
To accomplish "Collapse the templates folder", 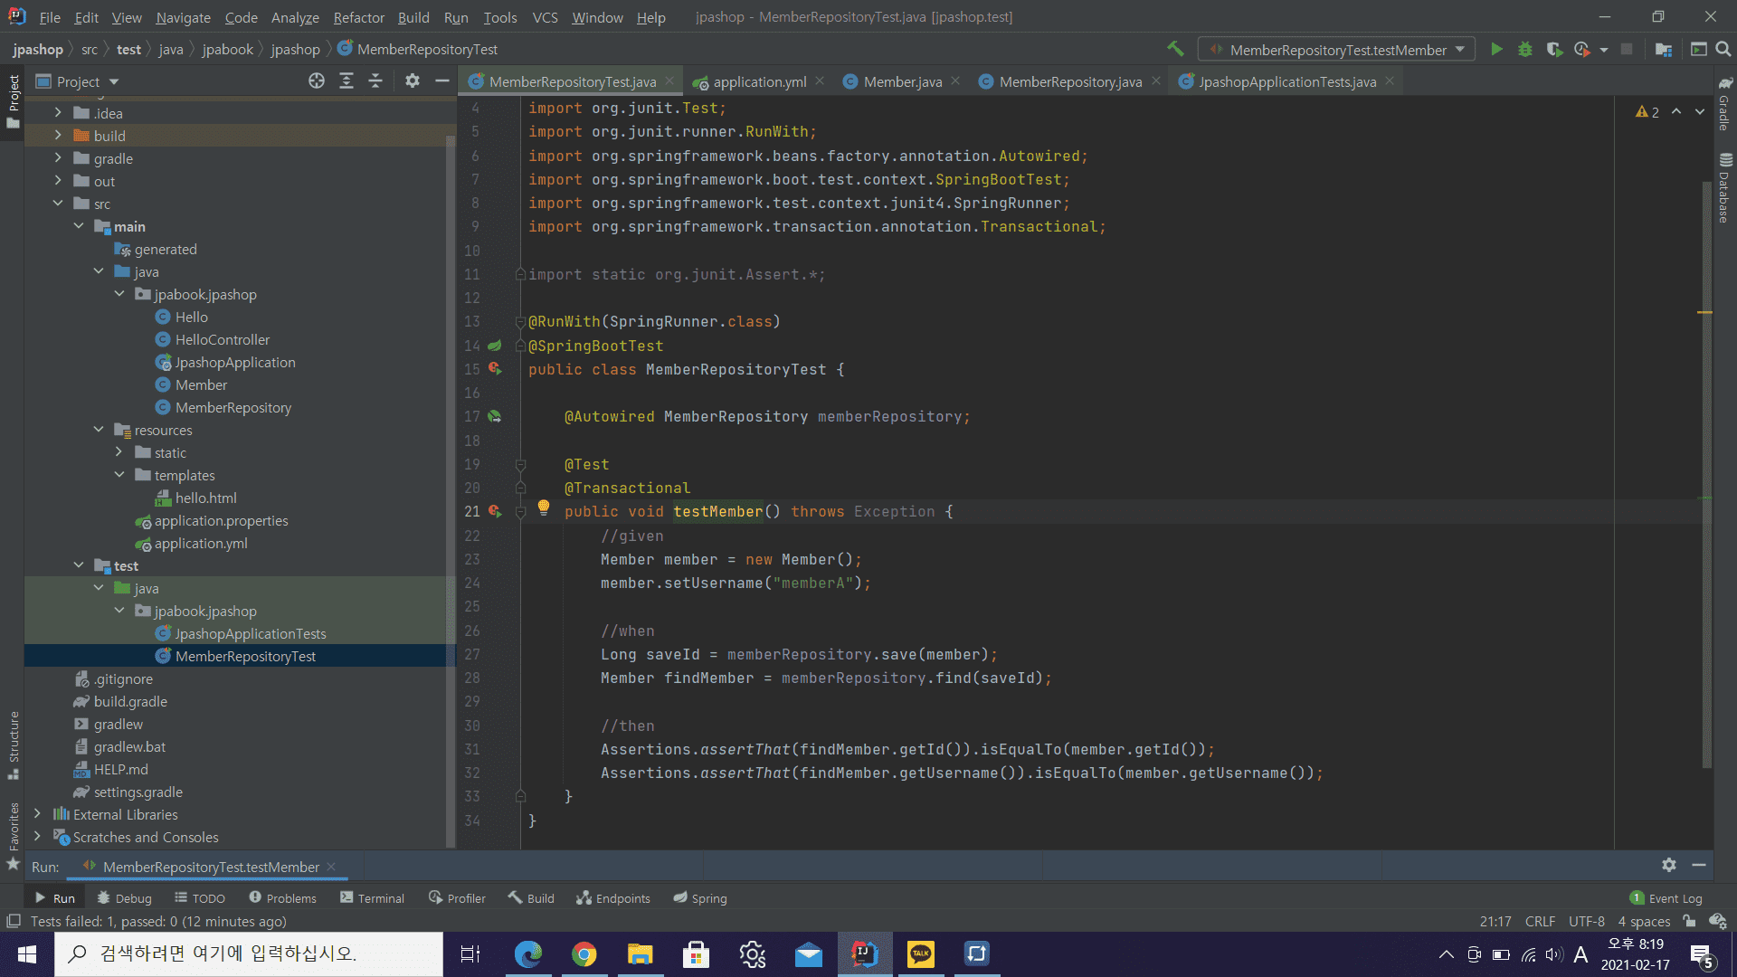I will tap(119, 475).
